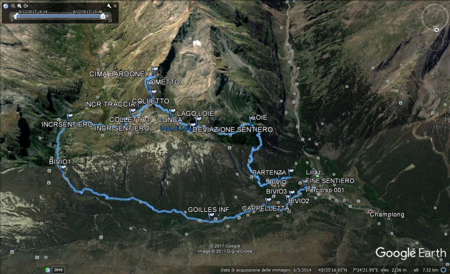Click the North compass N indicator
The height and width of the screenshot is (274, 450).
pos(436,29)
